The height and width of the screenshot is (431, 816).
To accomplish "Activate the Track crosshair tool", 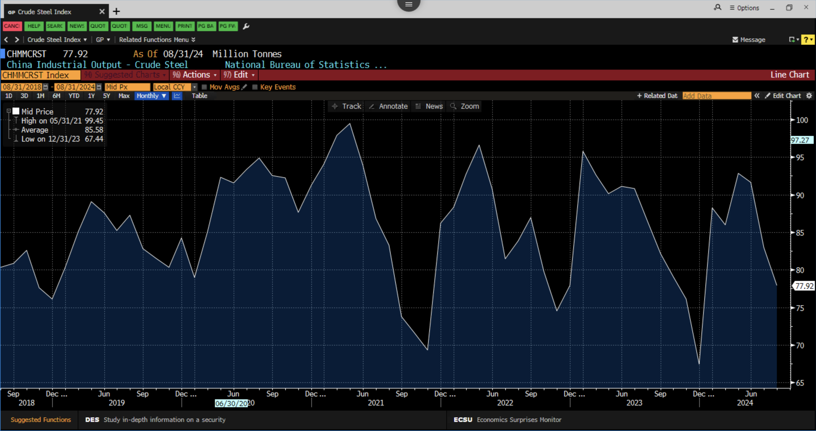I will [x=346, y=106].
